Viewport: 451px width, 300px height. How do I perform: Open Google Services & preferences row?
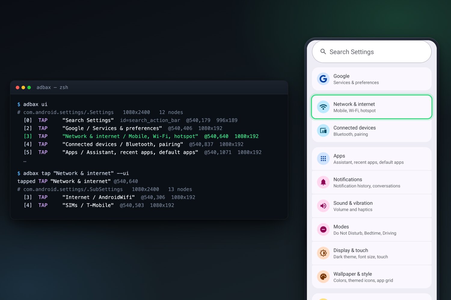372,79
